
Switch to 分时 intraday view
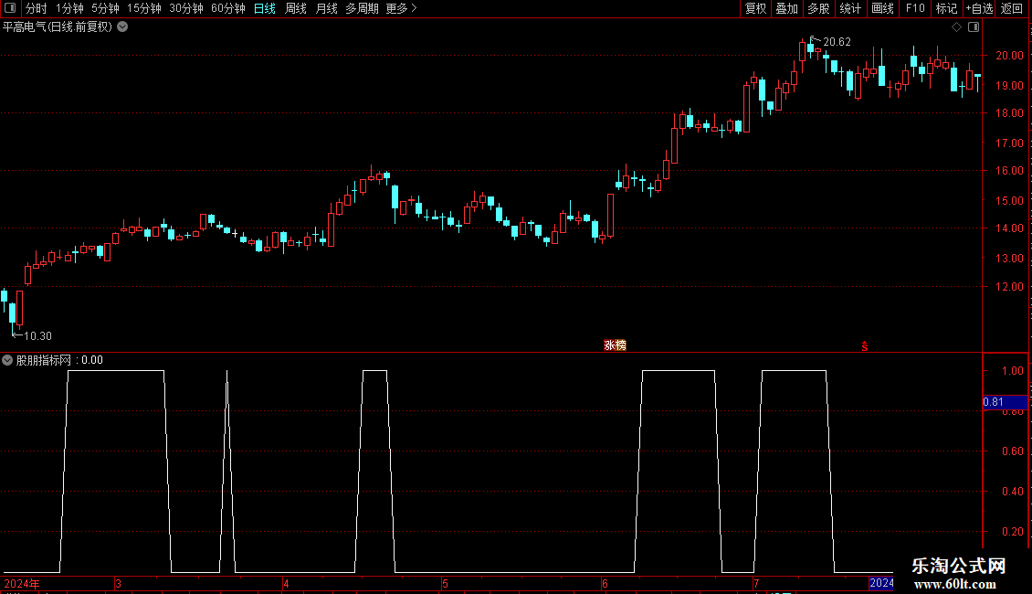coord(37,8)
